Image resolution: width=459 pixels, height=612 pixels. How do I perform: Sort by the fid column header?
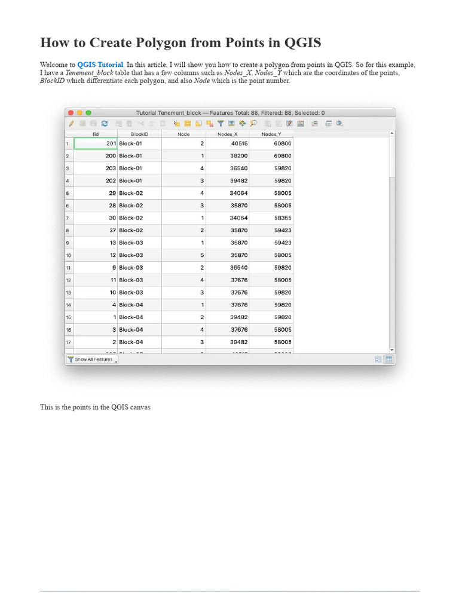click(x=96, y=134)
